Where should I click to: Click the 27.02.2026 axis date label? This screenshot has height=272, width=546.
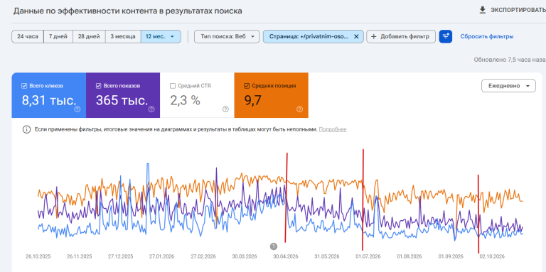click(x=203, y=256)
